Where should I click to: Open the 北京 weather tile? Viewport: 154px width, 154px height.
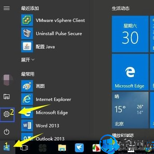point(130,110)
